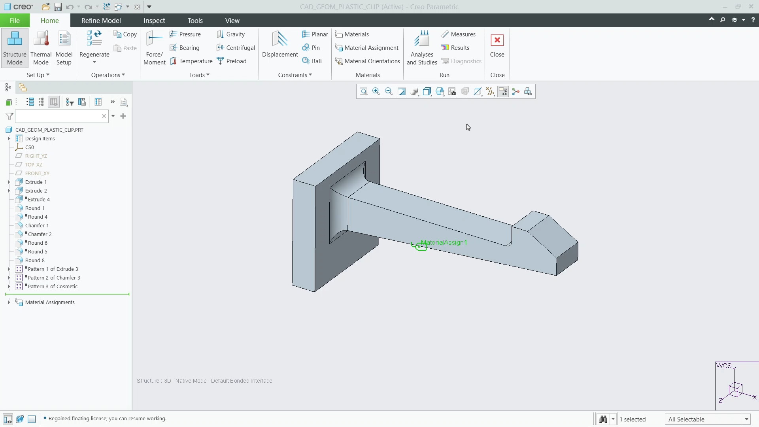Screen dimensions: 759x427
Task: Zoom in using graphics toolbar magnifier
Action: click(x=376, y=92)
